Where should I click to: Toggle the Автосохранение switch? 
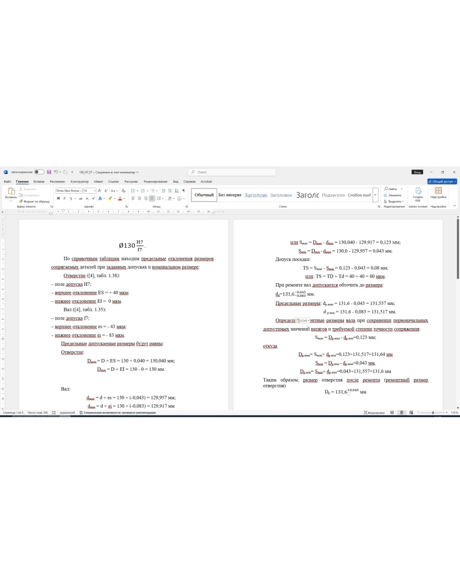click(x=39, y=172)
